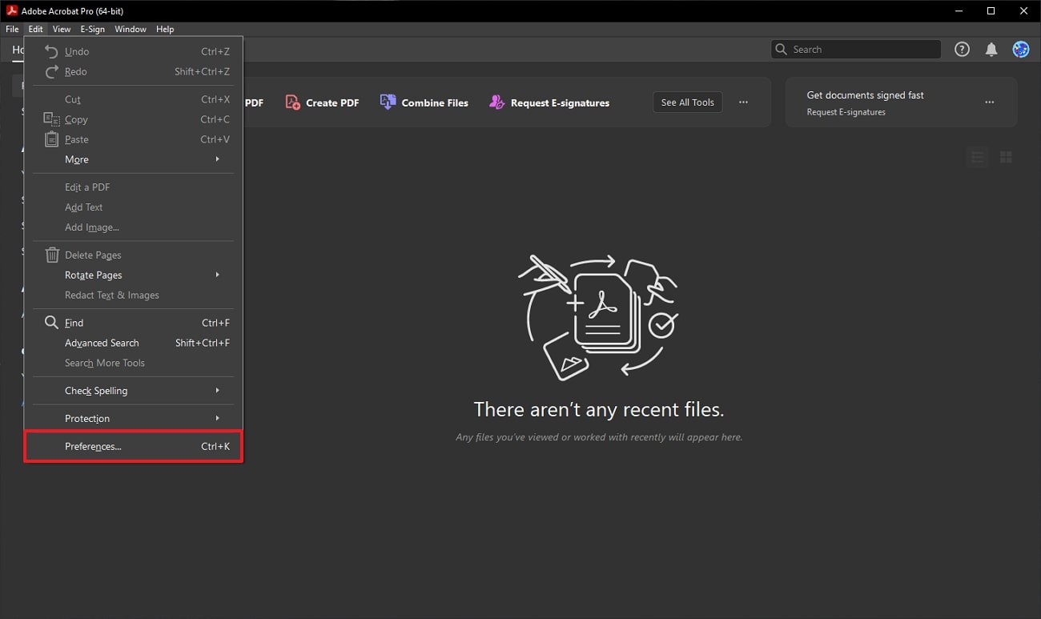Expand the Protection submenu
Screen dimensions: 1041x619
click(x=133, y=419)
